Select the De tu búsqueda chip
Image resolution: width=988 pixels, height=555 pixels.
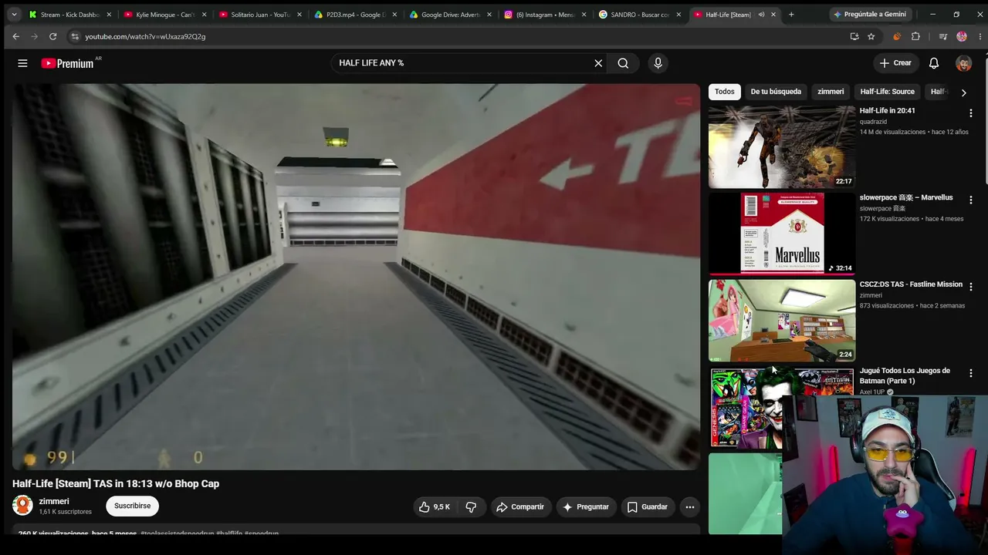[776, 92]
